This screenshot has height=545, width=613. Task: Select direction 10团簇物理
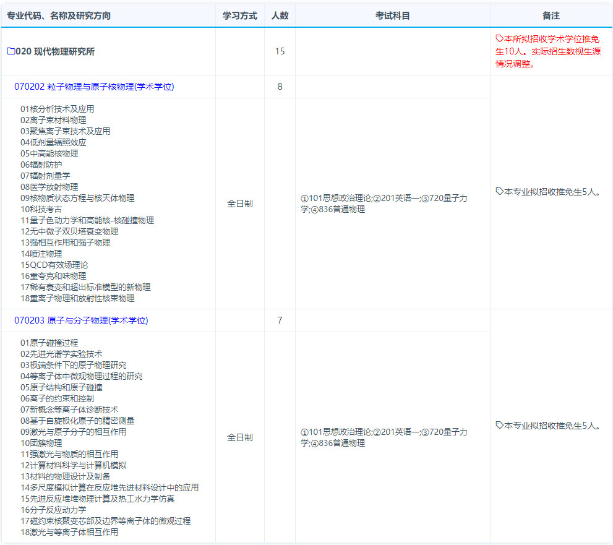pyautogui.click(x=41, y=443)
